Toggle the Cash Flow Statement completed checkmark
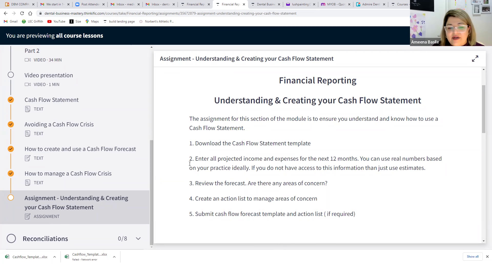Screen dimensions: 492x264 point(11,100)
